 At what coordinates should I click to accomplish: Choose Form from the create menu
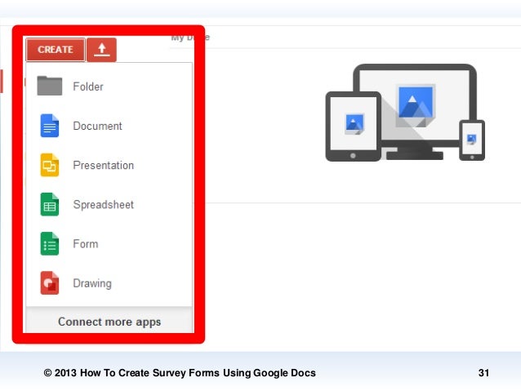(x=109, y=244)
